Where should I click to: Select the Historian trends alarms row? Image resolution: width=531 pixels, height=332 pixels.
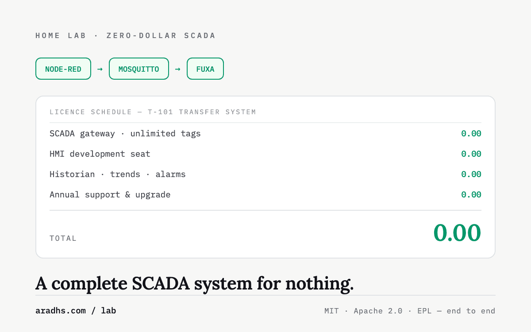tap(265, 174)
